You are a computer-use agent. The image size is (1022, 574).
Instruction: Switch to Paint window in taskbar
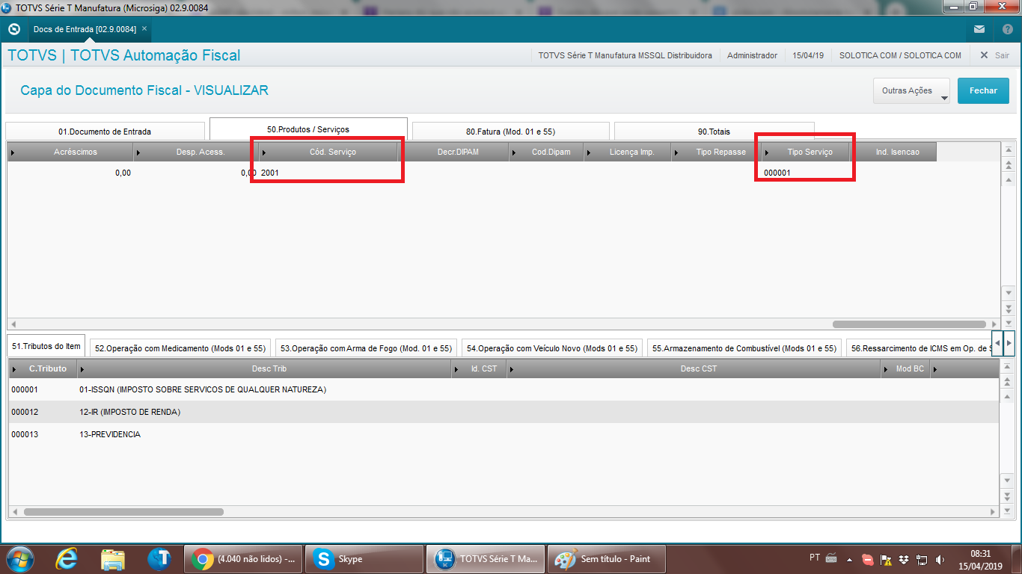606,558
